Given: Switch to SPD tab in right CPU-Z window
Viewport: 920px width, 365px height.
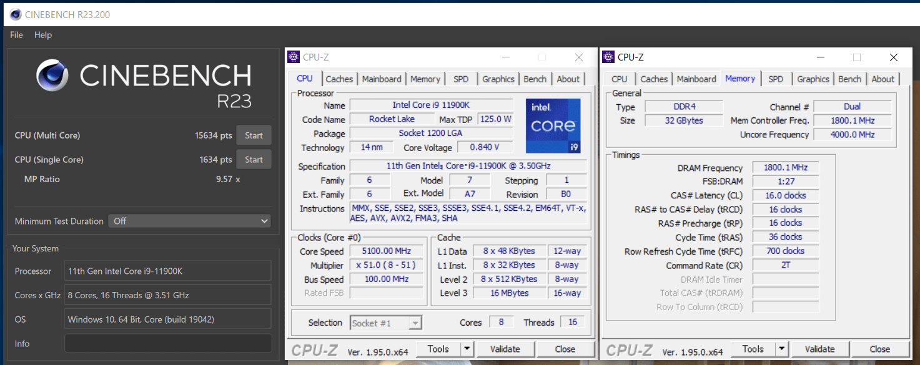Looking at the screenshot, I should pos(776,79).
